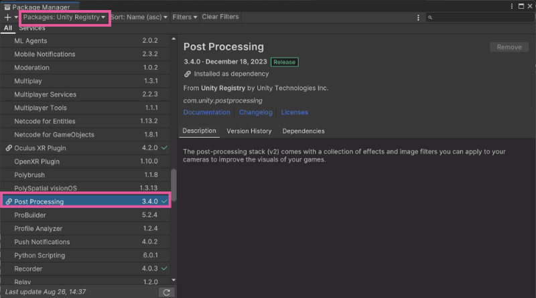Switch to the Services tab

tap(32, 28)
